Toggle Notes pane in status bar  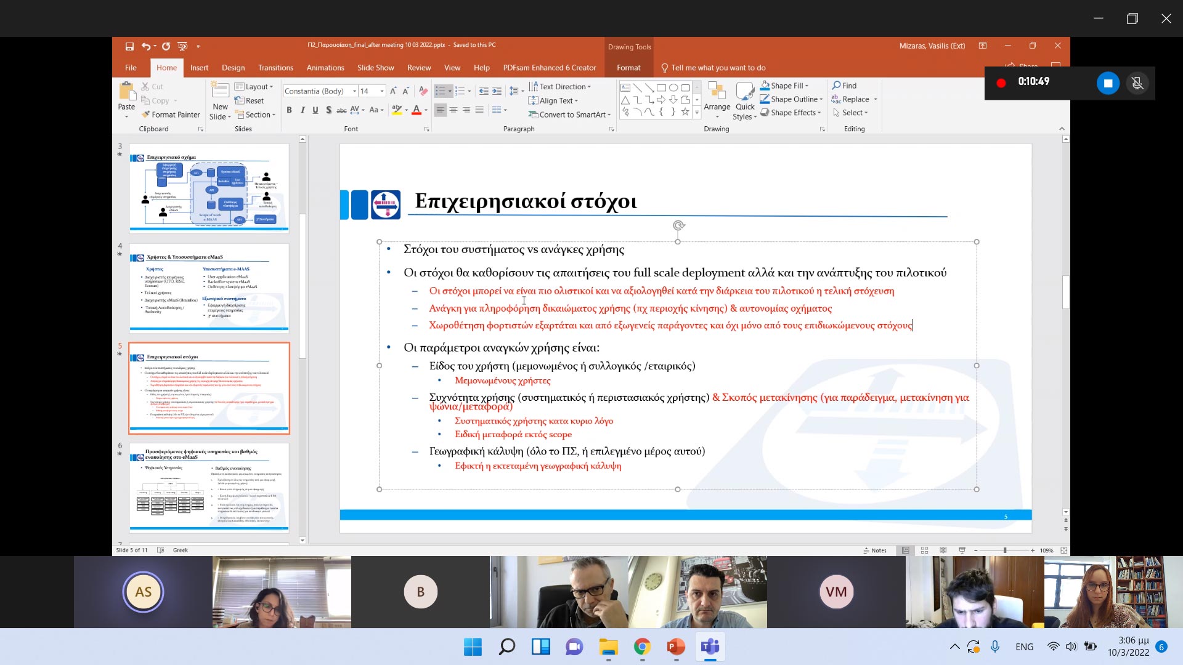[875, 550]
